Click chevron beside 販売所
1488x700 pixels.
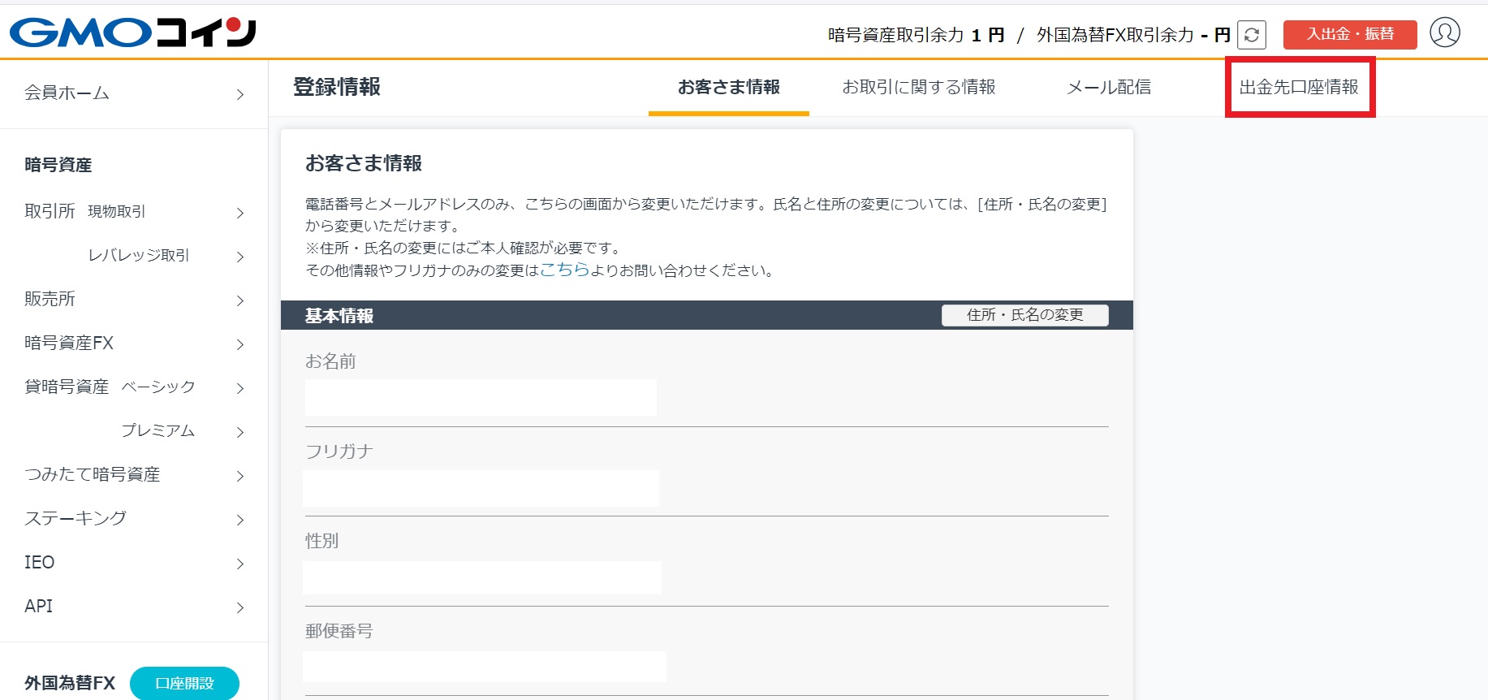[240, 300]
